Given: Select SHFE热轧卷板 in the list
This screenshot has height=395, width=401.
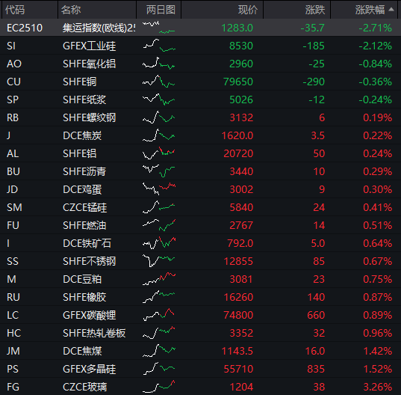Looking at the screenshot, I should pyautogui.click(x=94, y=333).
